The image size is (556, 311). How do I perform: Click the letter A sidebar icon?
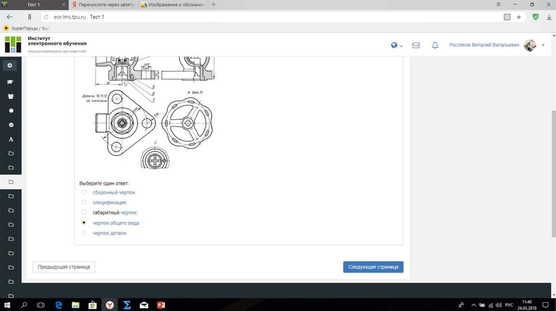[x=10, y=139]
